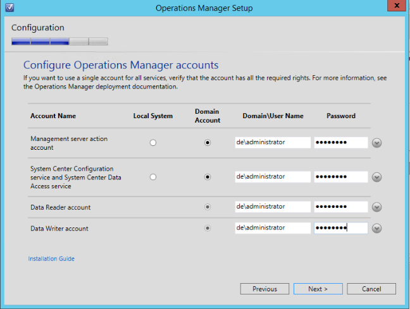Choose Domain Account for System Center Configuration service
Viewport: 410px width, 309px height.
pos(208,178)
